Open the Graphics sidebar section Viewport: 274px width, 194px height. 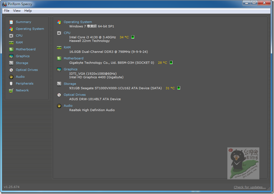[23, 56]
